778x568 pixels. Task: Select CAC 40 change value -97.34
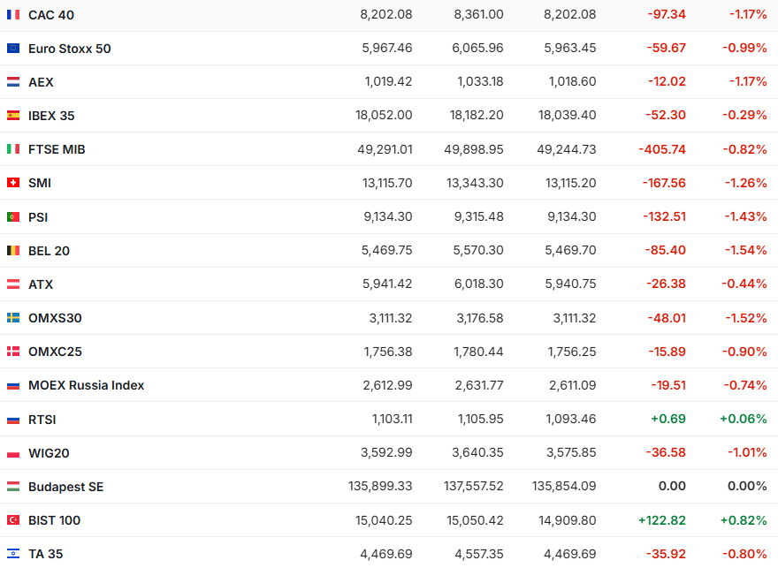(667, 14)
